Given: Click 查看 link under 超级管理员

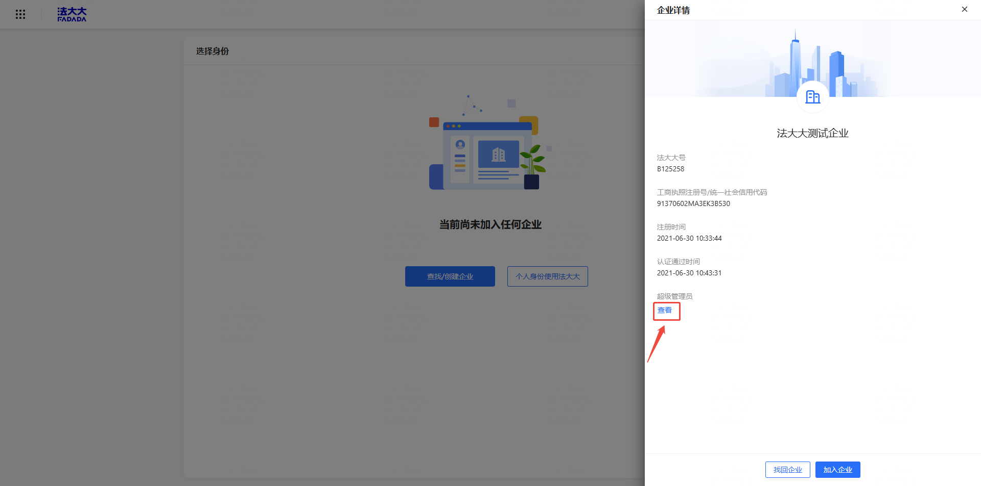Looking at the screenshot, I should coord(665,310).
